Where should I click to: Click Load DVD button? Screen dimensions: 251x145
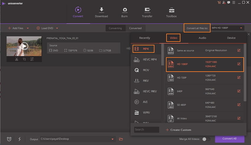coord(45,28)
